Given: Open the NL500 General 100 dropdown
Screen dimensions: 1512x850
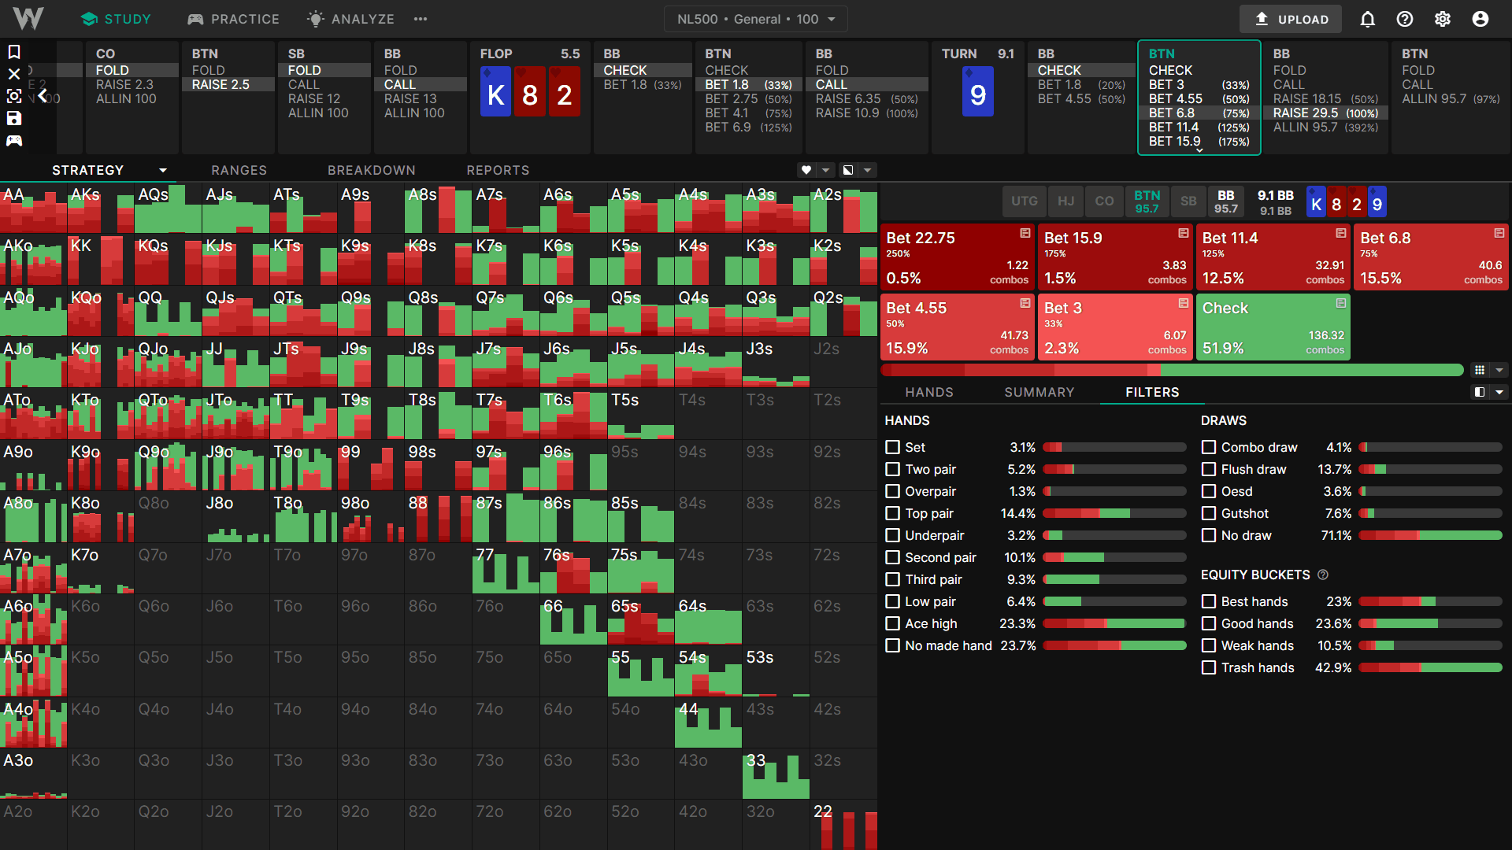Looking at the screenshot, I should click(755, 19).
